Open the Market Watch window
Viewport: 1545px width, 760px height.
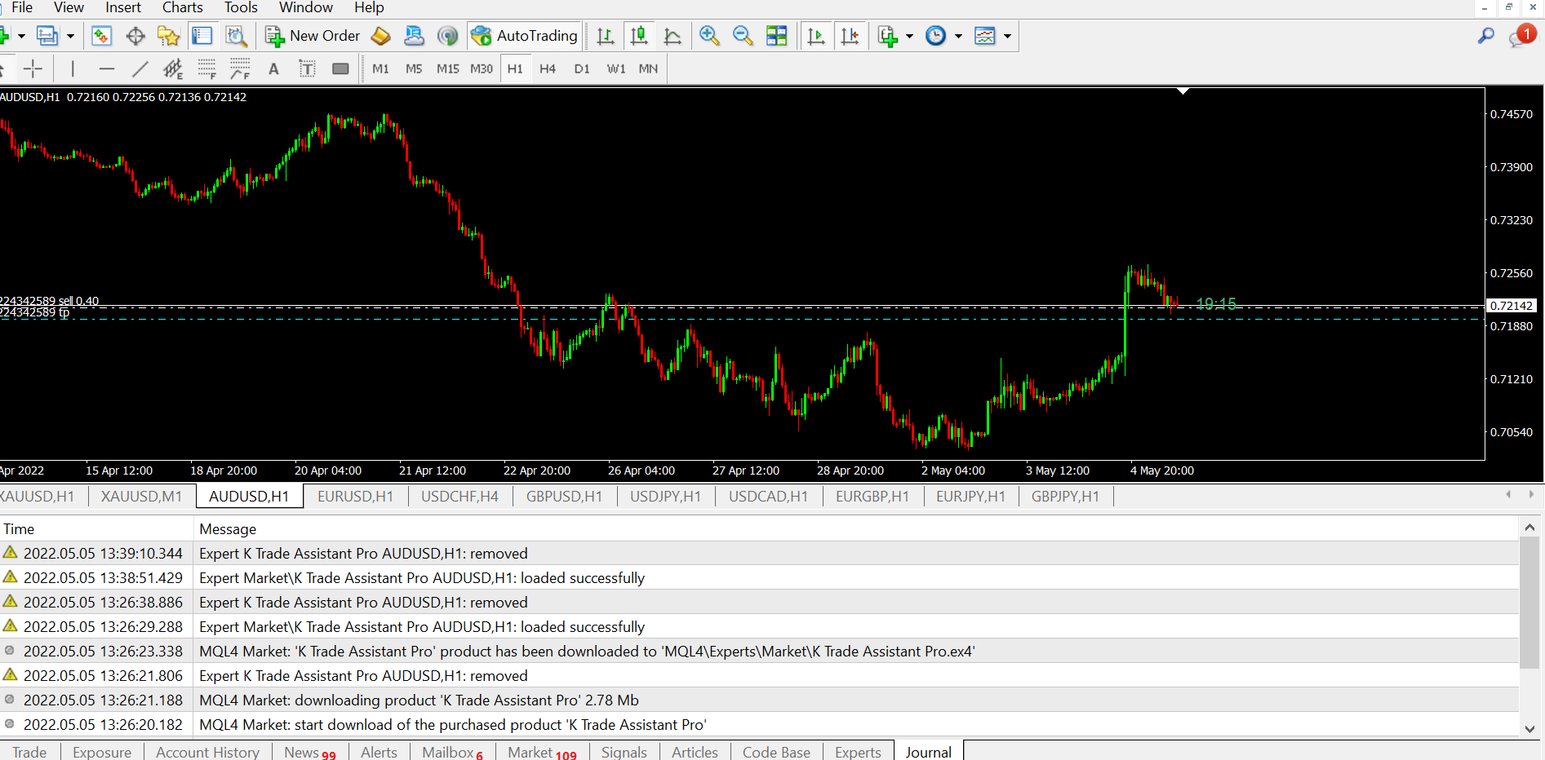101,36
